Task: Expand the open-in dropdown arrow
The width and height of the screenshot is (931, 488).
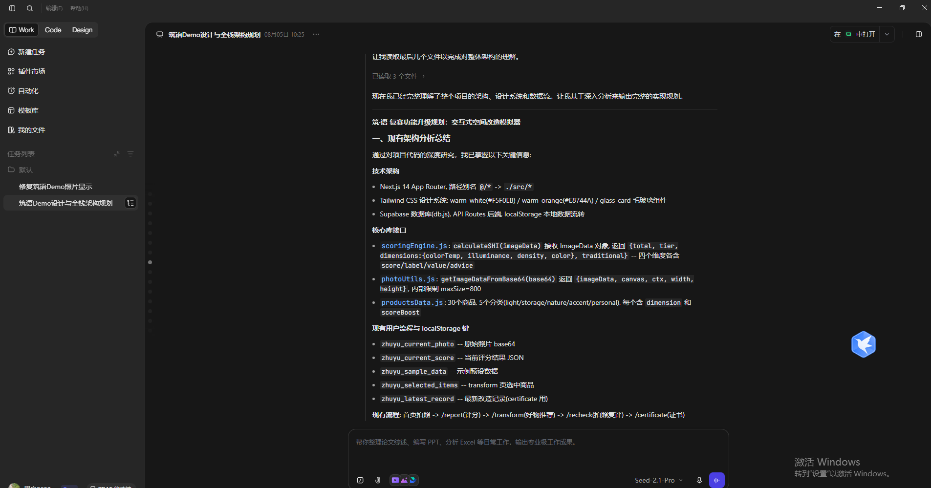Action: tap(887, 34)
